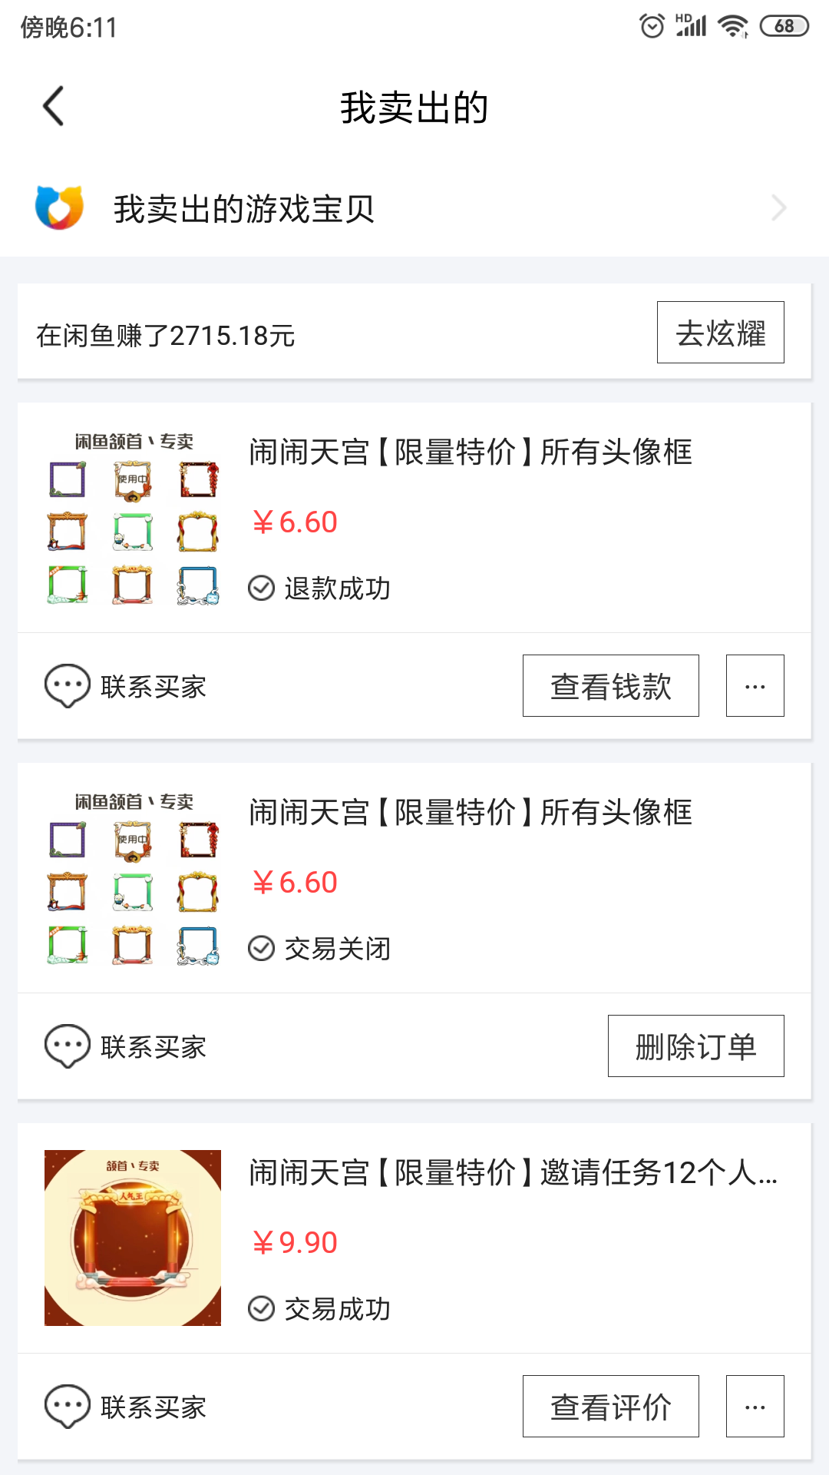Open chat bubble icon for refunded order

coord(68,685)
